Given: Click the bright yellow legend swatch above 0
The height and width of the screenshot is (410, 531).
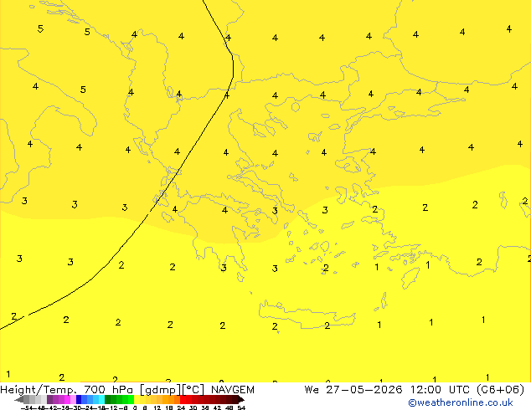Looking at the screenshot, I should pyautogui.click(x=137, y=399).
